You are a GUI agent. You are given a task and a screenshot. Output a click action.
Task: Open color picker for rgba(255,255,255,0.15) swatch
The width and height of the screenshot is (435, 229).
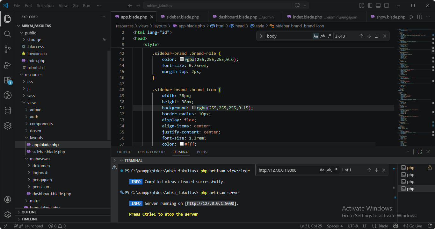coord(194,108)
